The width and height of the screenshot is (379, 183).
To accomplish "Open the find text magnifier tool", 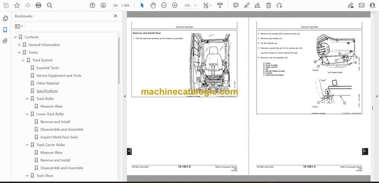I will (x=50, y=5).
